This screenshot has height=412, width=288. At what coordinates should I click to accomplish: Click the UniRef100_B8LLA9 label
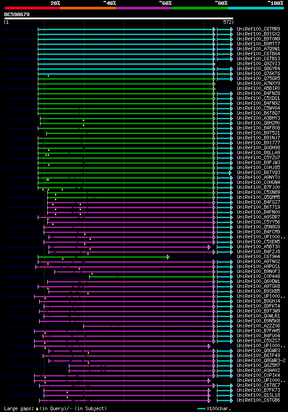[x=258, y=152]
